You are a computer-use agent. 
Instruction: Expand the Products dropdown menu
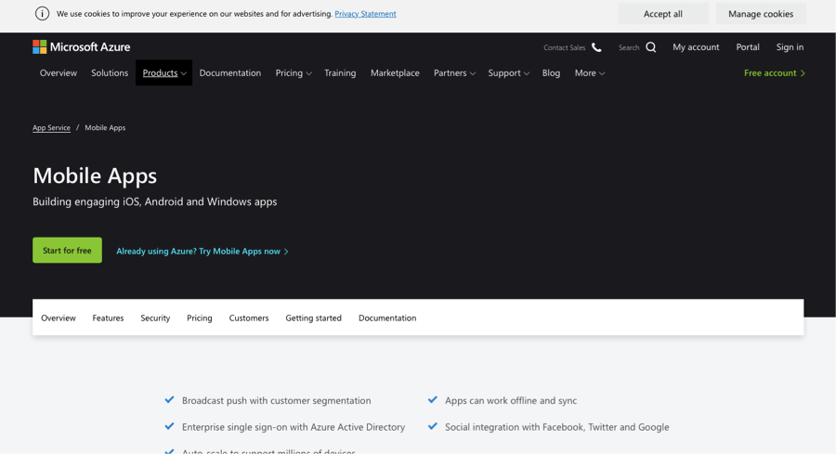coord(164,73)
